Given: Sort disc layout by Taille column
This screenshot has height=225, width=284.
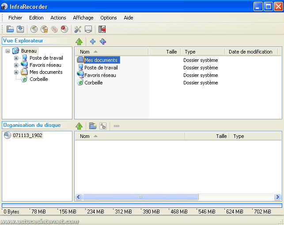Looking at the screenshot, I should pyautogui.click(x=207, y=136).
